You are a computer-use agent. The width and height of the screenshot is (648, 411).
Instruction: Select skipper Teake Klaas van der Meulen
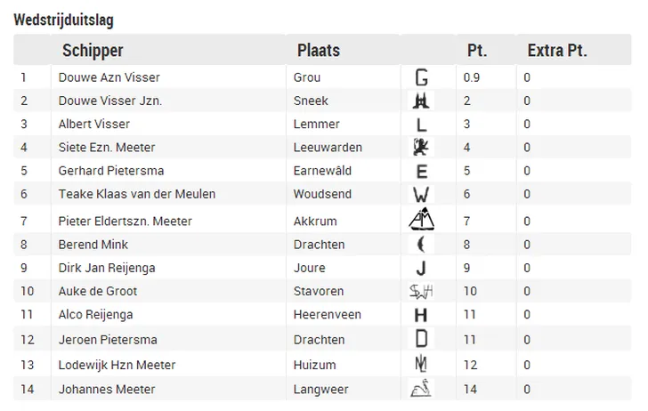(137, 194)
